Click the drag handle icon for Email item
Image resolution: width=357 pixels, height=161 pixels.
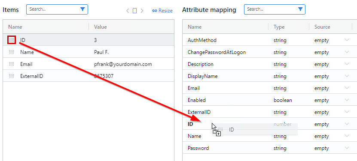click(12, 64)
